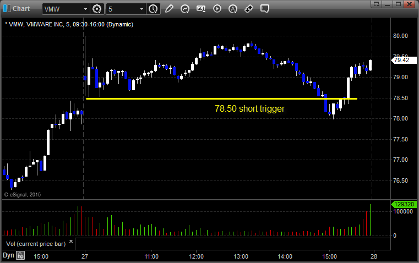Screen dimensions: 419x263
Task: Open the time template clock menu
Action: point(153,9)
